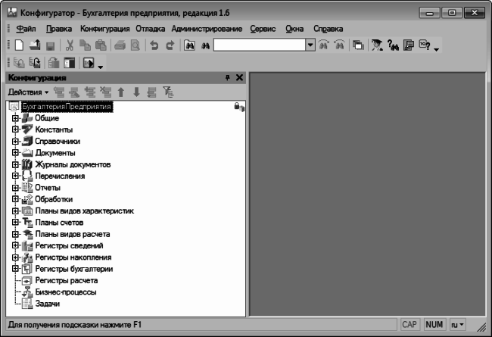Click the Print preview icon

(135, 45)
